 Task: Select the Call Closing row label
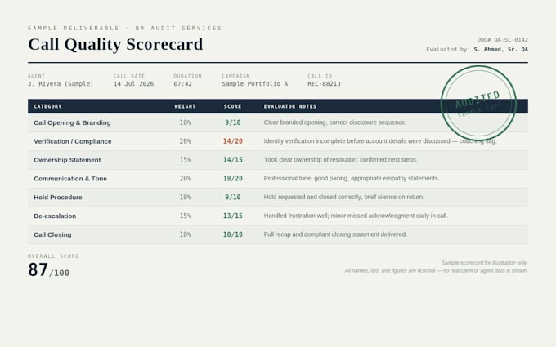(x=52, y=234)
